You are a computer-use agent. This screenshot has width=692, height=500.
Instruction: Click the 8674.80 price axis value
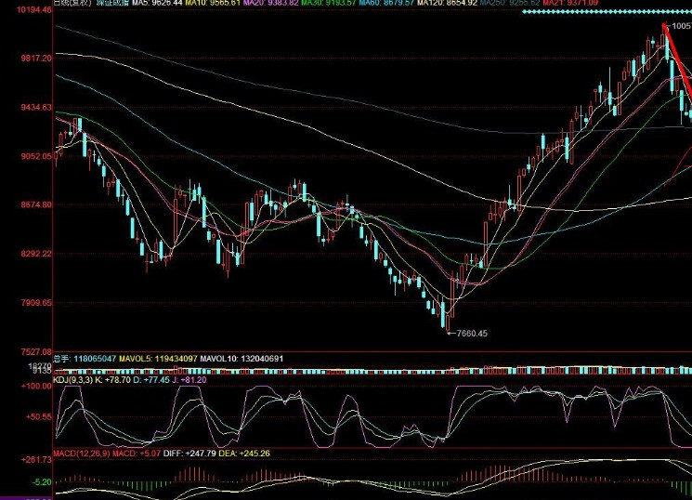(x=36, y=204)
